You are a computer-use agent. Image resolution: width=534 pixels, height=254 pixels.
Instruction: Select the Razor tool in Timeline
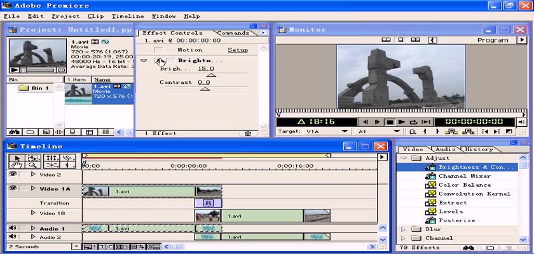click(x=69, y=157)
